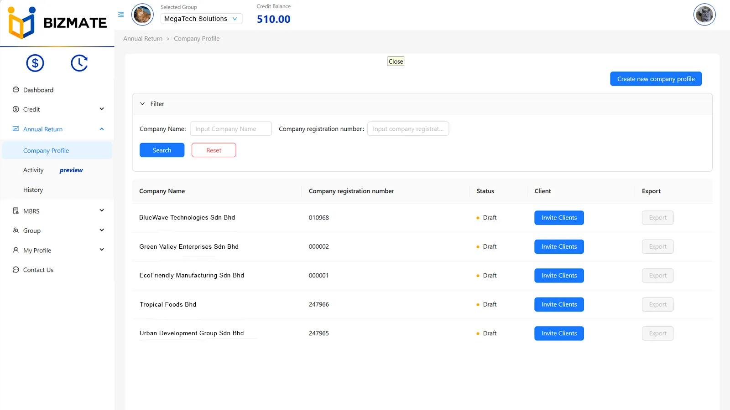Click the dollar sign credit icon
This screenshot has width=730, height=410.
click(x=35, y=63)
